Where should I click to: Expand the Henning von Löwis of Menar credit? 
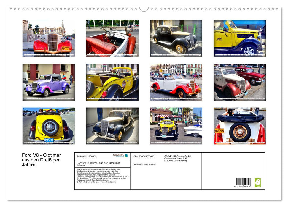tap(144, 164)
